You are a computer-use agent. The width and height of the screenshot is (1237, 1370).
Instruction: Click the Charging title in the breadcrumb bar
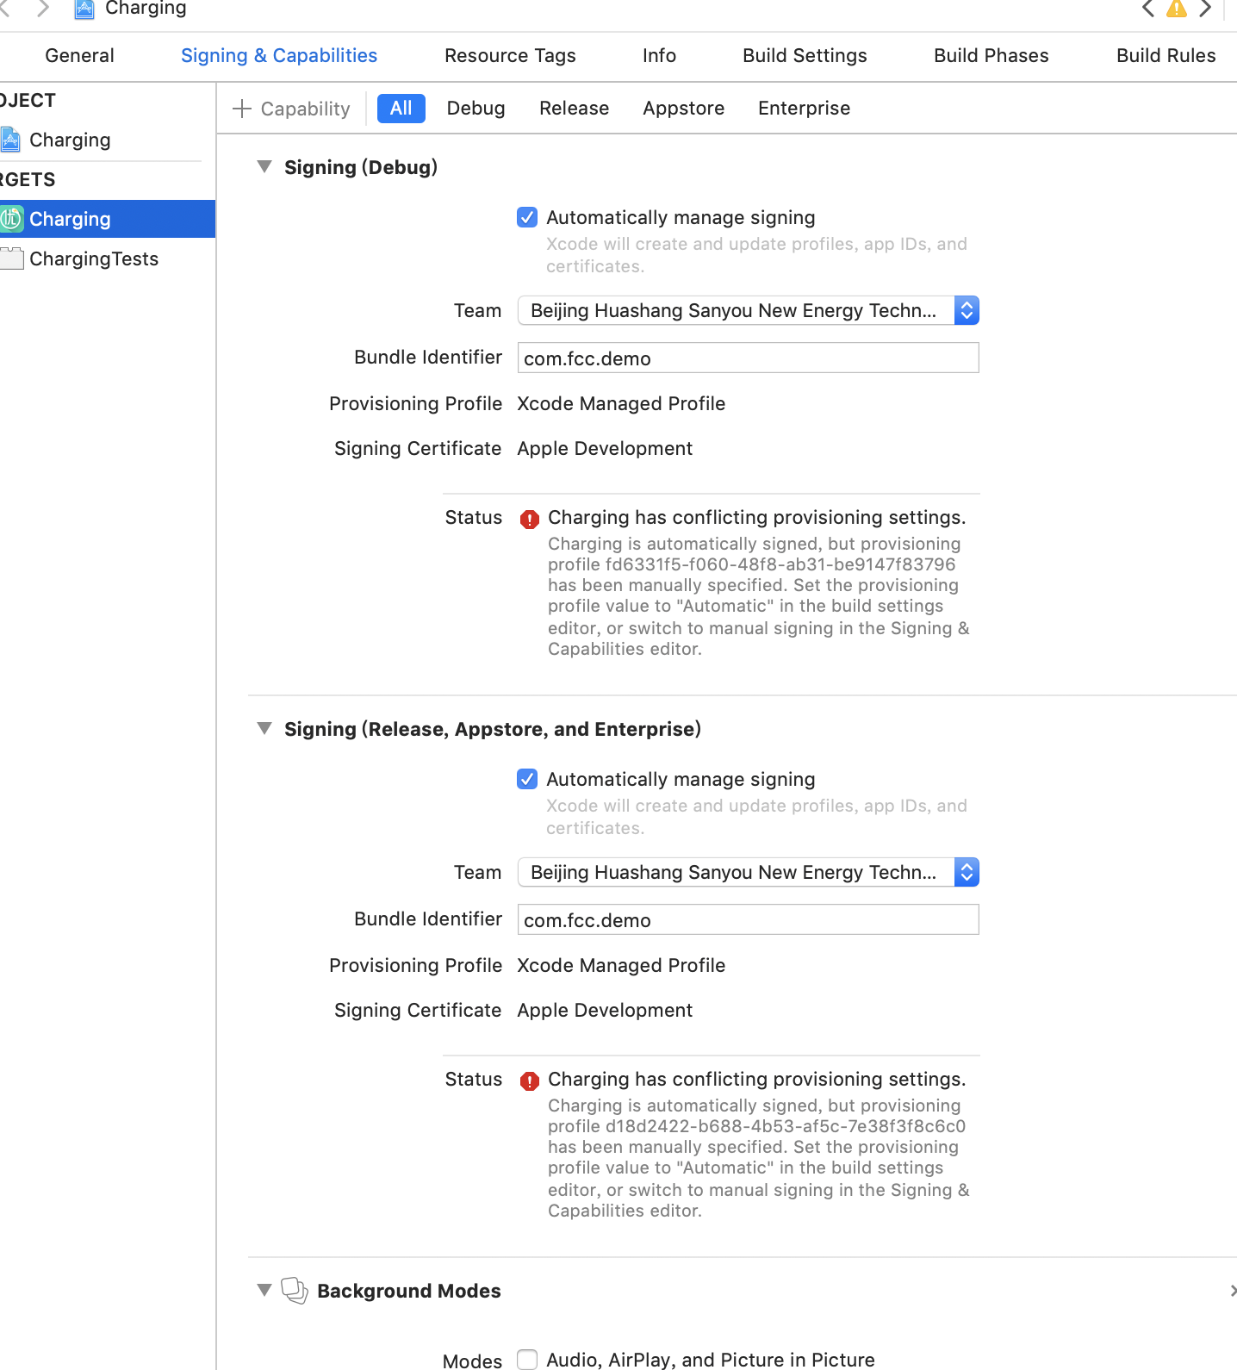point(146,9)
